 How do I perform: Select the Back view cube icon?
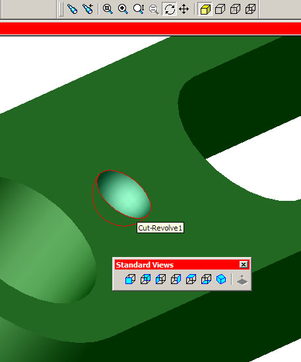[145, 279]
